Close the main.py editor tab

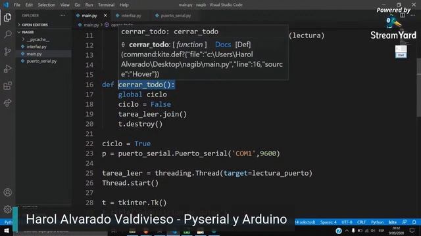[105, 16]
